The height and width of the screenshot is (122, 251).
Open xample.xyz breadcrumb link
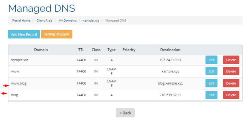[x=91, y=21]
